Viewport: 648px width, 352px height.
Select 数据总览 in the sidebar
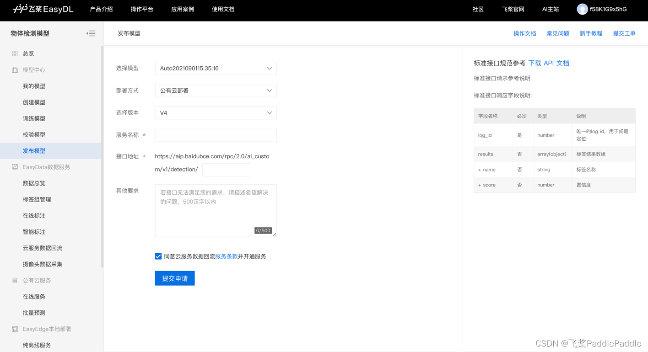[x=34, y=183]
